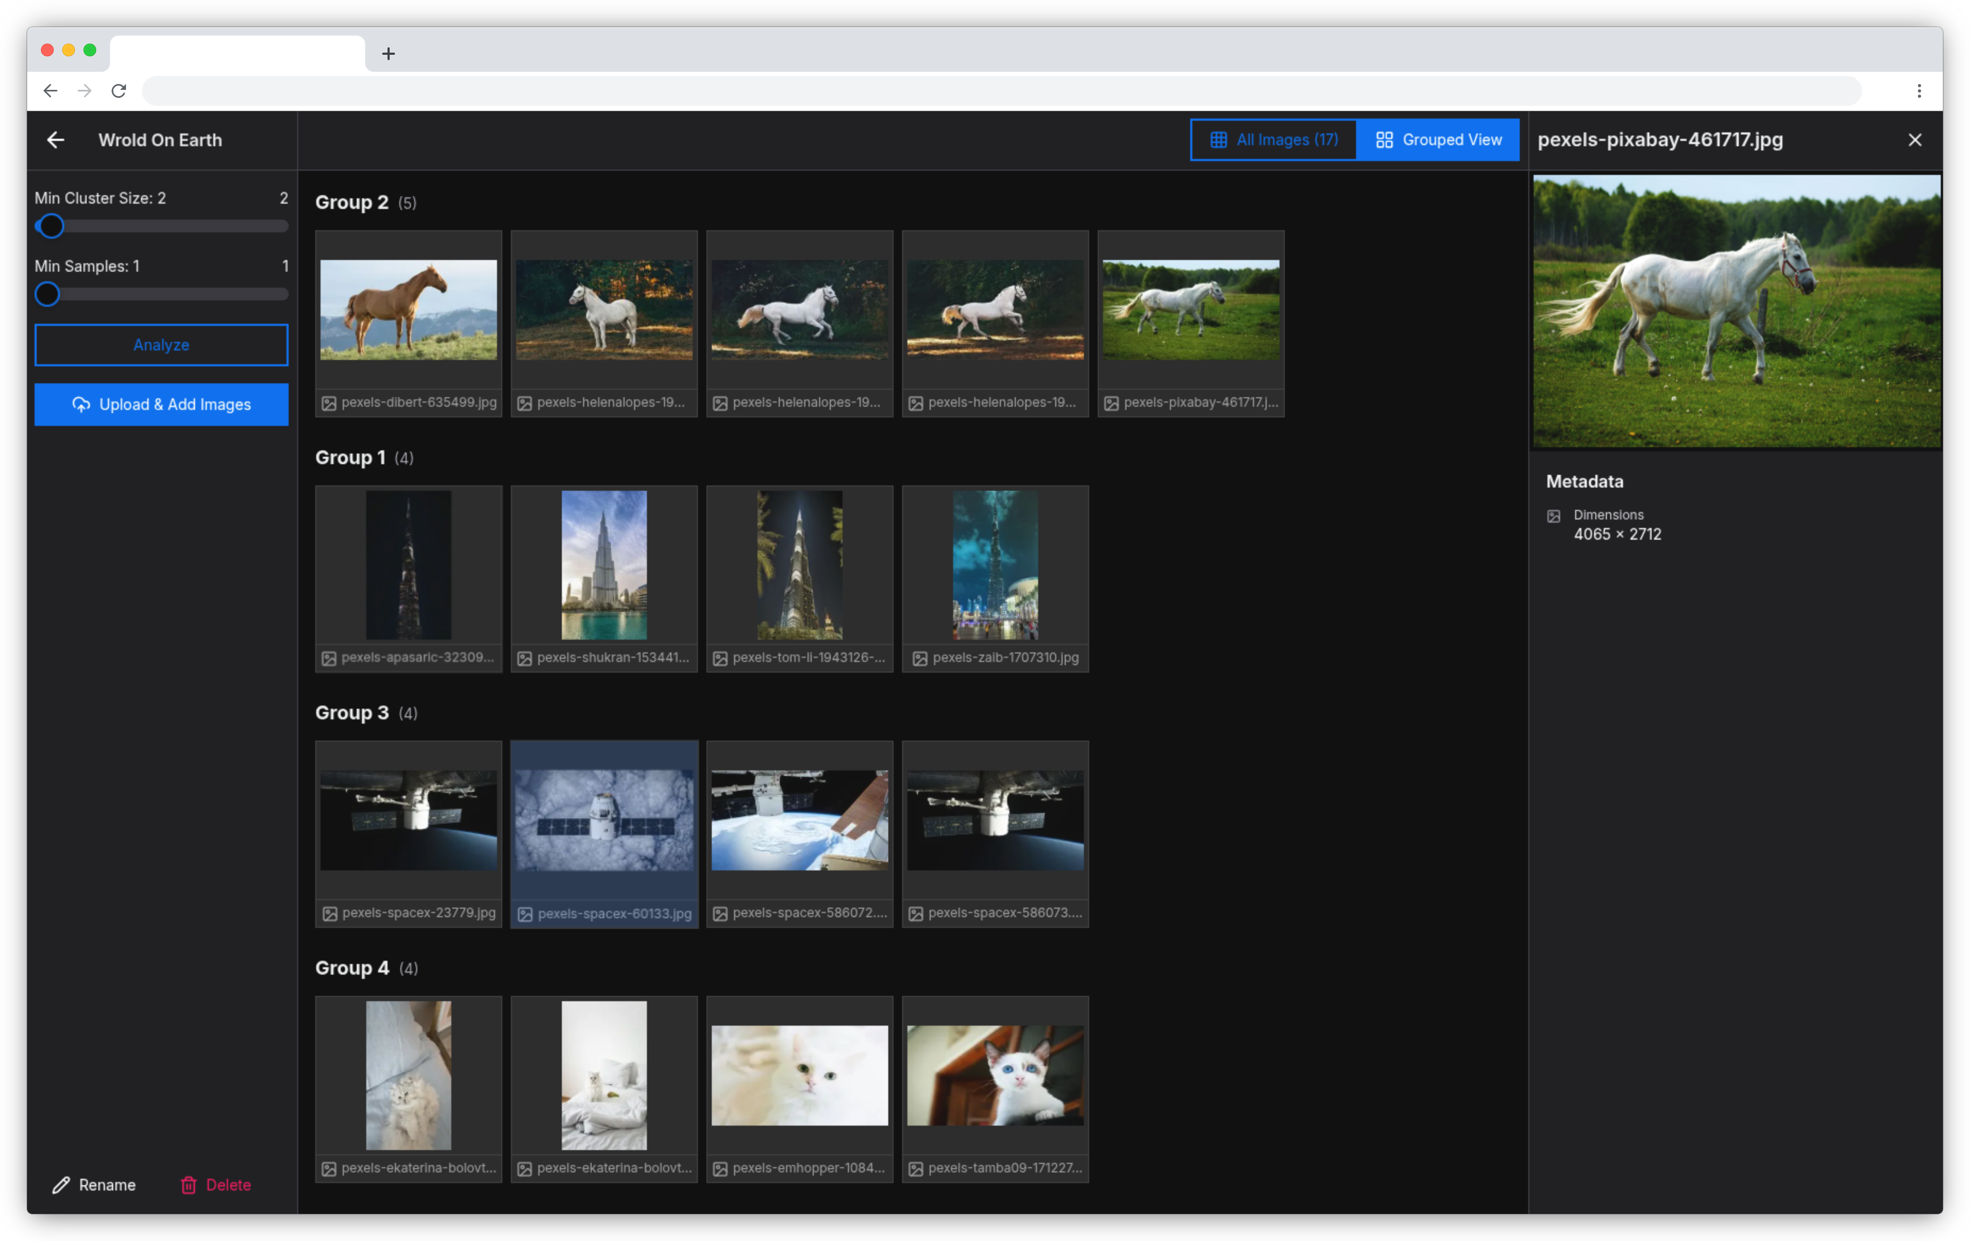1970x1241 pixels.
Task: Switch to the All Images (17) tab
Action: pyautogui.click(x=1273, y=139)
